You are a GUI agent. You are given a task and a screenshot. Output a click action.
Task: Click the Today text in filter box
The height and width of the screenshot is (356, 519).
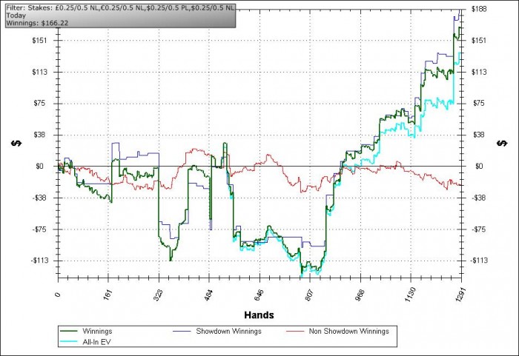pyautogui.click(x=16, y=16)
